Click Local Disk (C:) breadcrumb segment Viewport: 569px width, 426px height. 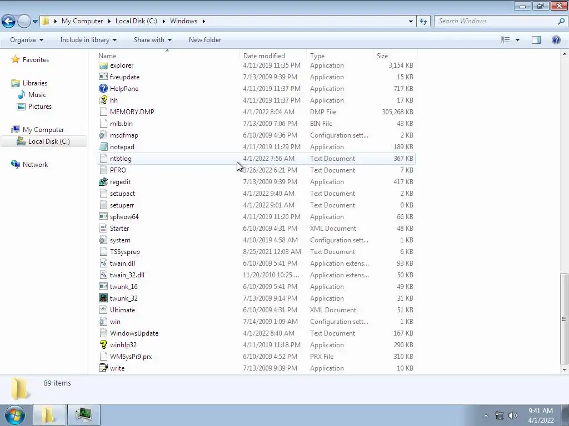(136, 21)
